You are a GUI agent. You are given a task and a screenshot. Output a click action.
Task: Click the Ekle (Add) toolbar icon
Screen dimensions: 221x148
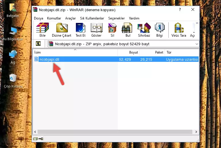click(x=43, y=30)
